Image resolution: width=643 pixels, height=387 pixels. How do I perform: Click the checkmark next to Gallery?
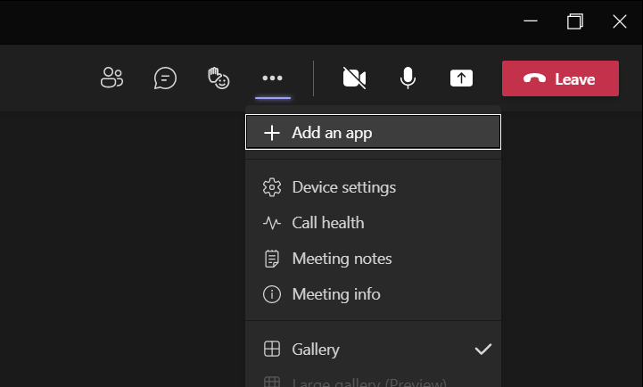pyautogui.click(x=482, y=350)
